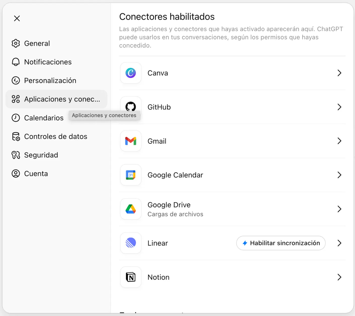This screenshot has width=355, height=316.
Task: Expand the Google Drive connector chevron
Action: [x=339, y=209]
